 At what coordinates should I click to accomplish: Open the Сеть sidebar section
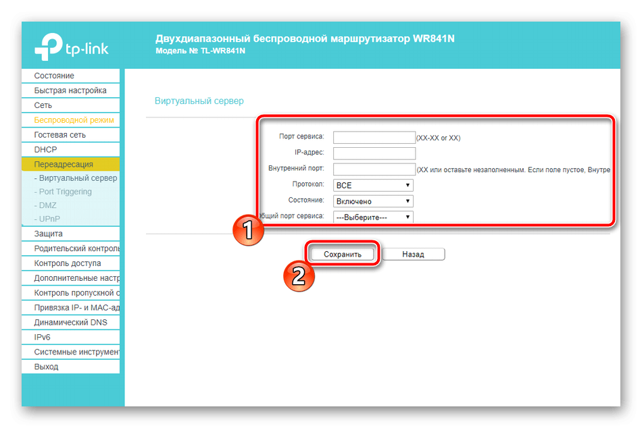[43, 105]
